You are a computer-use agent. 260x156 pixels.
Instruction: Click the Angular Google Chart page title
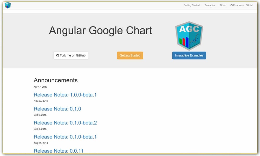point(100,30)
